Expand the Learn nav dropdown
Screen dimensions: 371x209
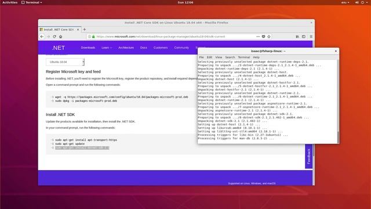click(107, 48)
